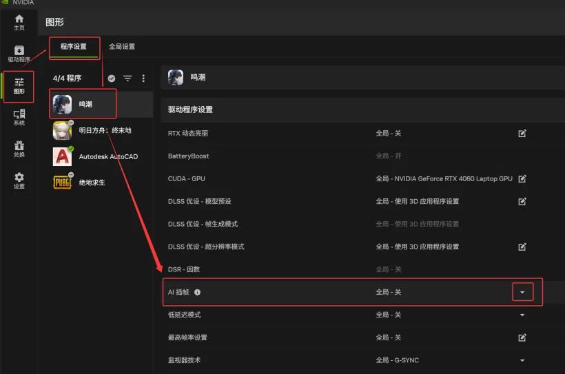Open the program list filter icon
The image size is (565, 374).
127,79
